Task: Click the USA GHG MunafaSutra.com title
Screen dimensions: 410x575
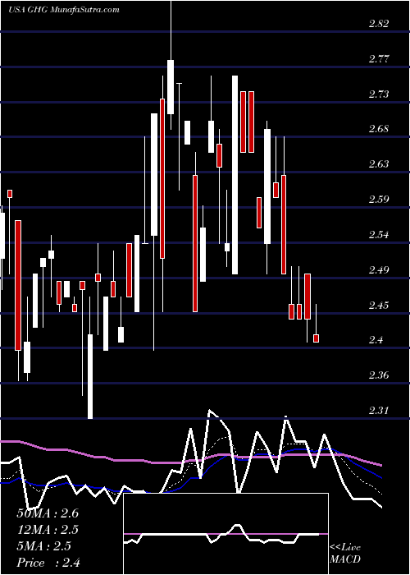Action: (x=64, y=9)
